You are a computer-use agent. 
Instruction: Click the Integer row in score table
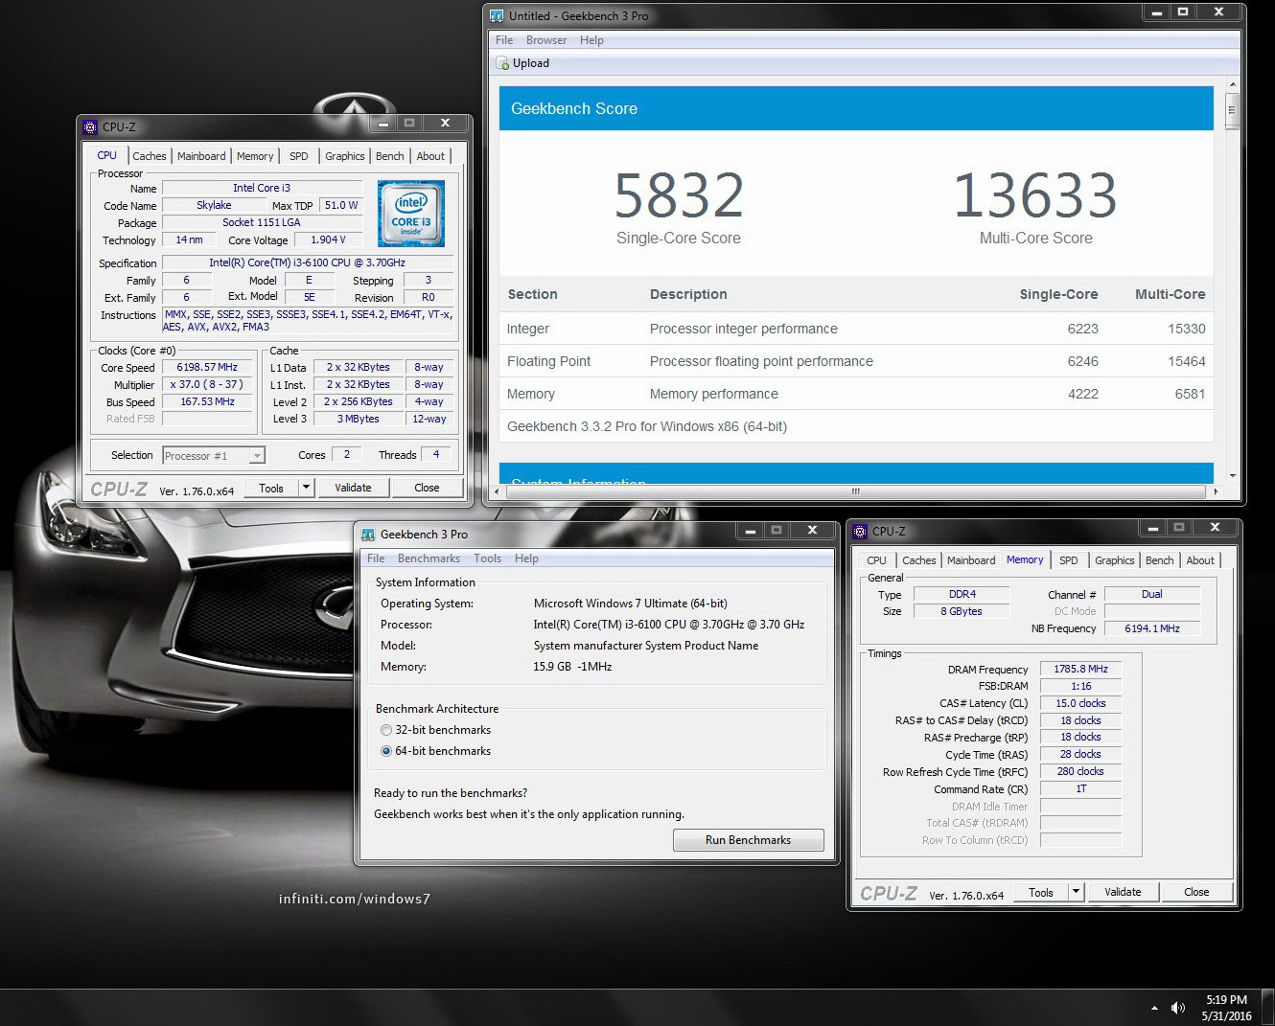856,329
